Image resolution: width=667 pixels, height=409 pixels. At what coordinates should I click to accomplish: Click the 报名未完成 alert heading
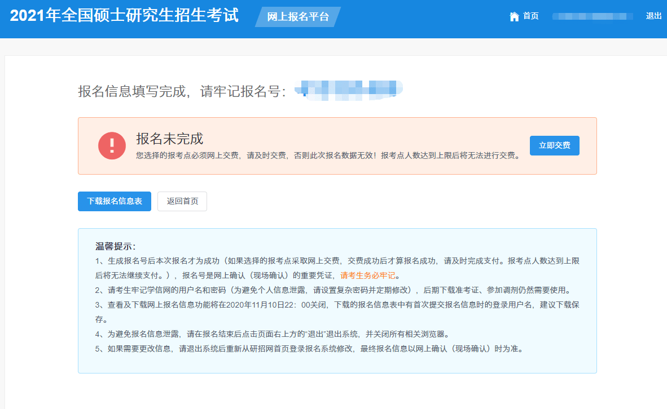coord(170,139)
